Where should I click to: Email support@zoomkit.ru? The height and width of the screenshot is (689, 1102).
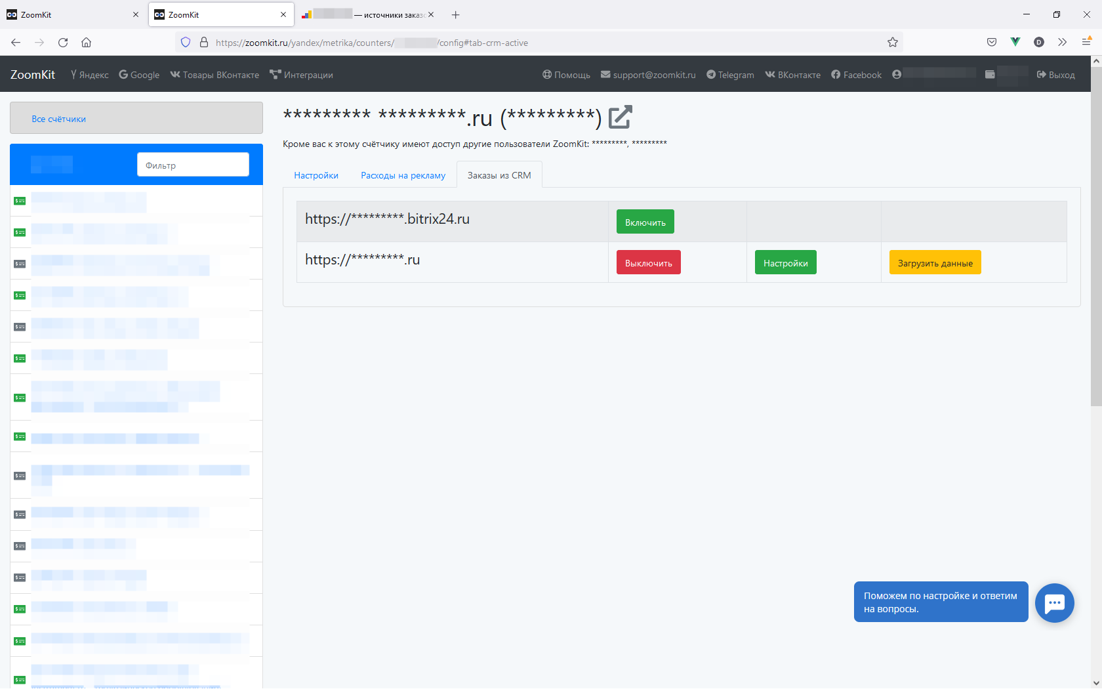tap(648, 75)
